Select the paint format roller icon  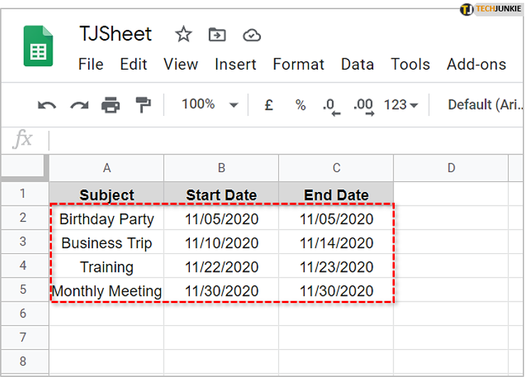(143, 105)
